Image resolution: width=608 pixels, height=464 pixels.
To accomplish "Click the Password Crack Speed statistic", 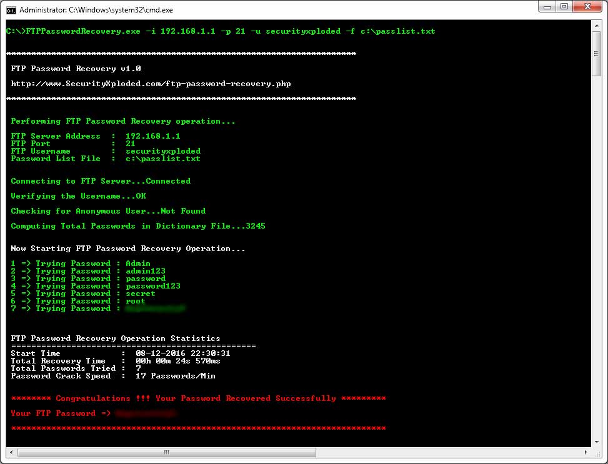I will (x=113, y=376).
